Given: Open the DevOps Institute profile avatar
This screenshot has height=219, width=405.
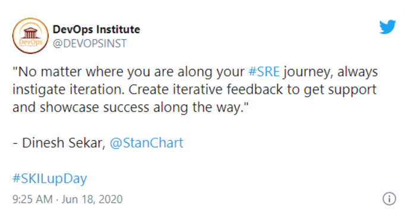Looking at the screenshot, I should tap(30, 36).
